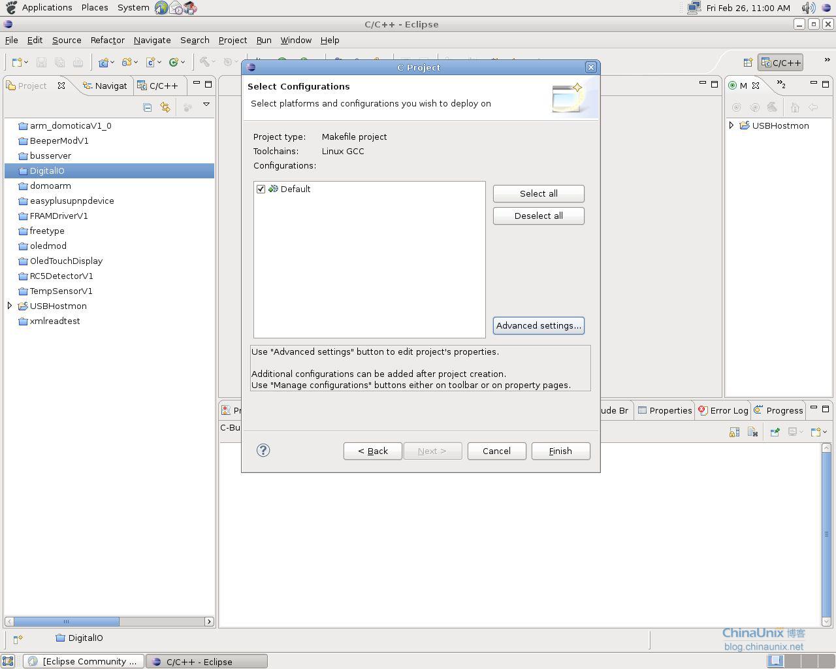The height and width of the screenshot is (669, 836).
Task: Click Pin Console icon
Action: (x=775, y=432)
